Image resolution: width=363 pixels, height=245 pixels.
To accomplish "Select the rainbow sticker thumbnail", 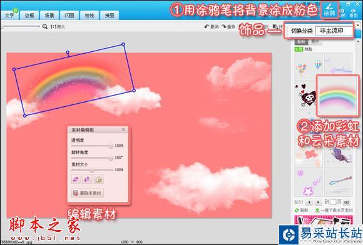I will pyautogui.click(x=338, y=96).
